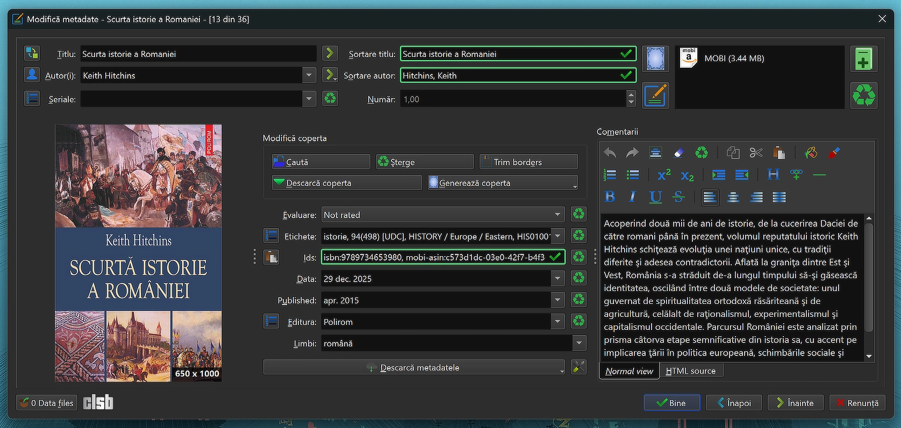
Task: Open the Editura publisher dropdown
Action: [557, 322]
